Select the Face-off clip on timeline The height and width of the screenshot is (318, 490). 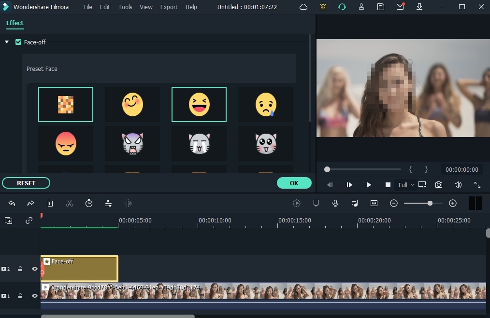click(x=79, y=268)
